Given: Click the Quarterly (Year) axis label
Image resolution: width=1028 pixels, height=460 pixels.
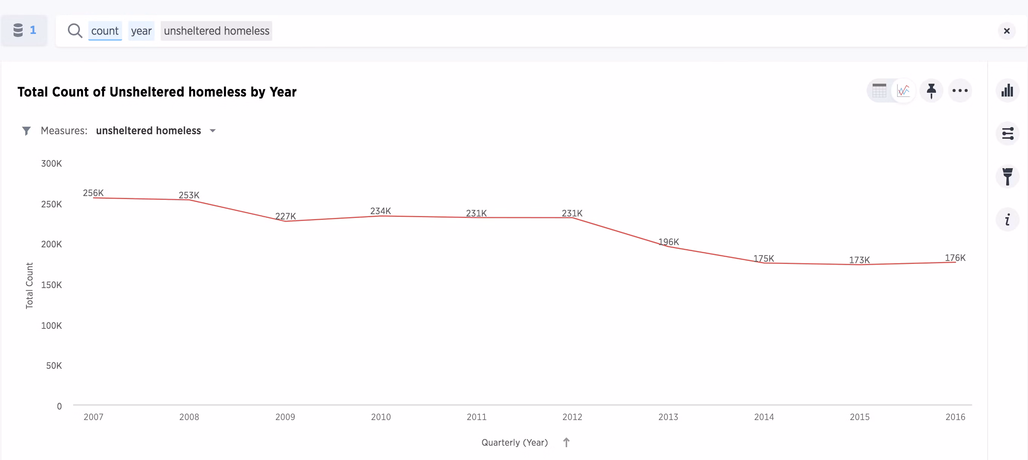Looking at the screenshot, I should click(514, 442).
